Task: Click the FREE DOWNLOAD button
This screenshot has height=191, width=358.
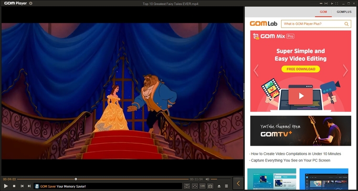Action: pos(301,69)
